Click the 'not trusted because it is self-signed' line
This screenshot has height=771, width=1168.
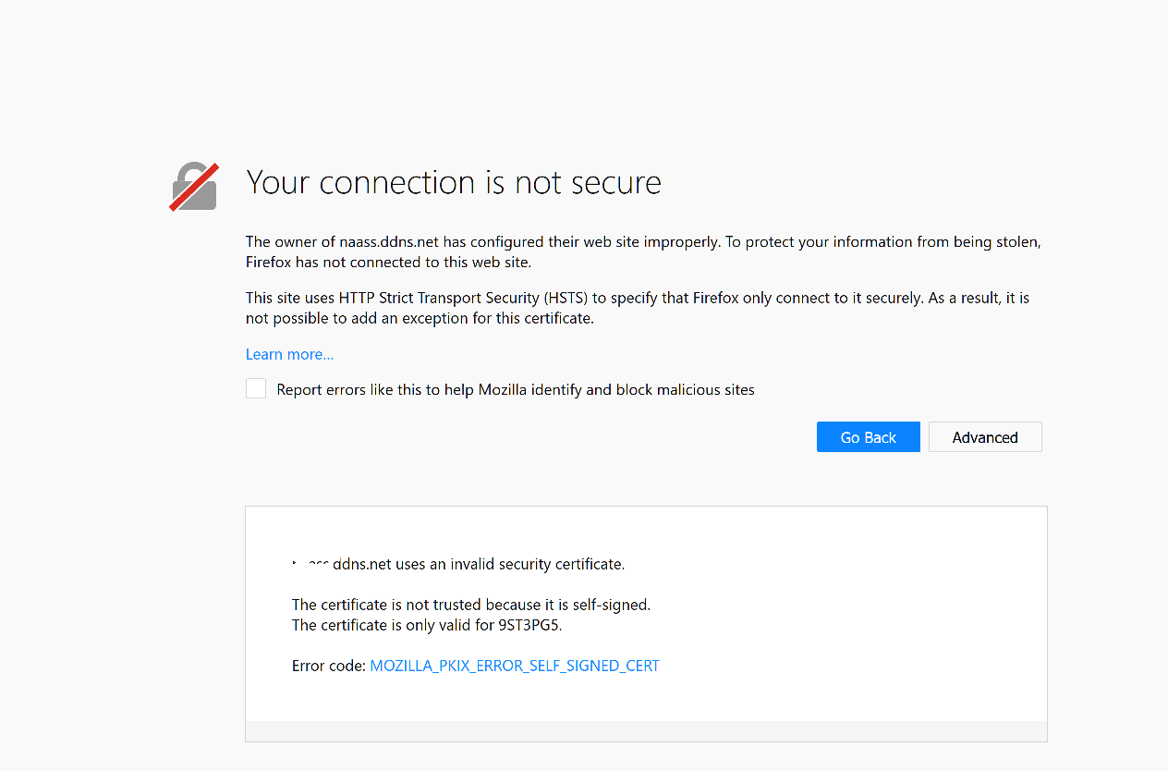(x=470, y=605)
